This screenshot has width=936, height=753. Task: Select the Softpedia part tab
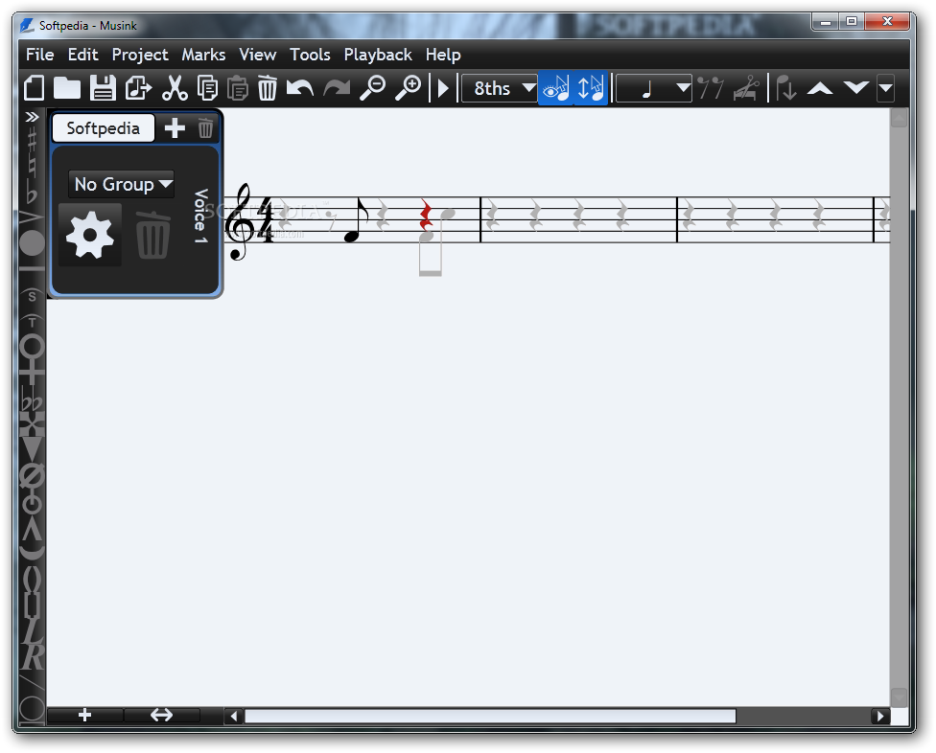pyautogui.click(x=104, y=128)
